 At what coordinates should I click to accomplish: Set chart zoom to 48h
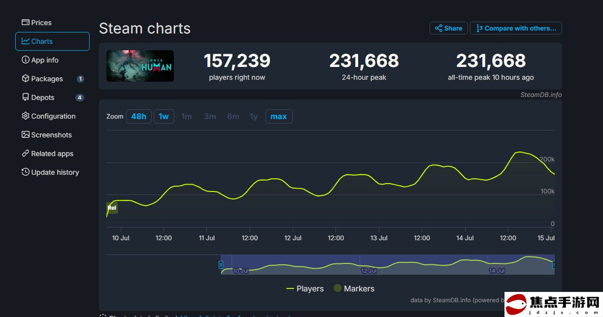click(x=138, y=116)
